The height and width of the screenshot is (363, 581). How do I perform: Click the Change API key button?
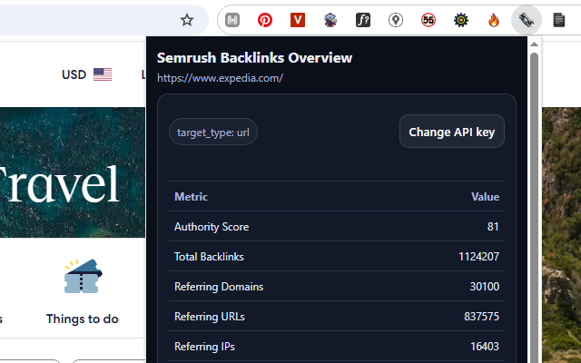452,132
